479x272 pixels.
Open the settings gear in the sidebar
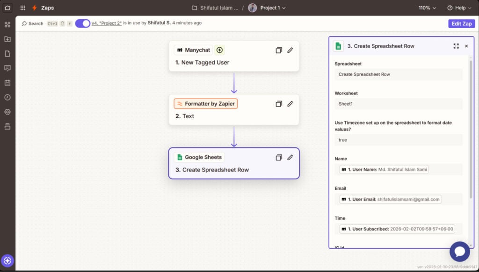pyautogui.click(x=7, y=112)
